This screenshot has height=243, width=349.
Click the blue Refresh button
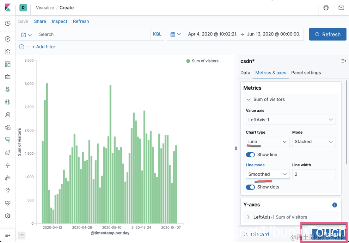pos(327,34)
